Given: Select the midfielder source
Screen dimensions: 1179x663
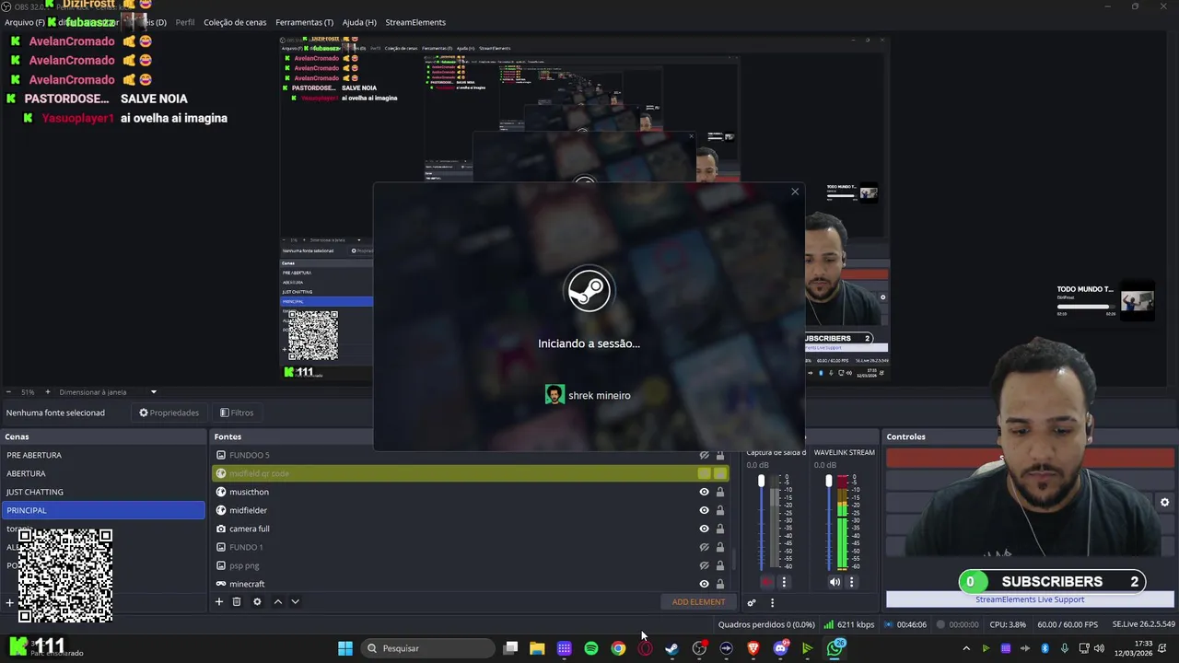Looking at the screenshot, I should point(248,510).
